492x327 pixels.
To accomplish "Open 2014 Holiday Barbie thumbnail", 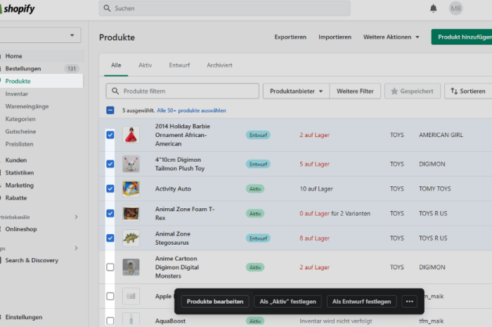I will click(131, 135).
